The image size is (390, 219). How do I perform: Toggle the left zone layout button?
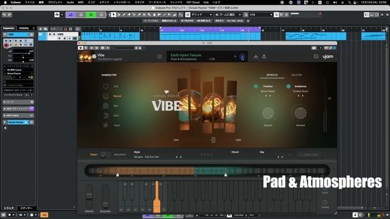[x=367, y=15]
